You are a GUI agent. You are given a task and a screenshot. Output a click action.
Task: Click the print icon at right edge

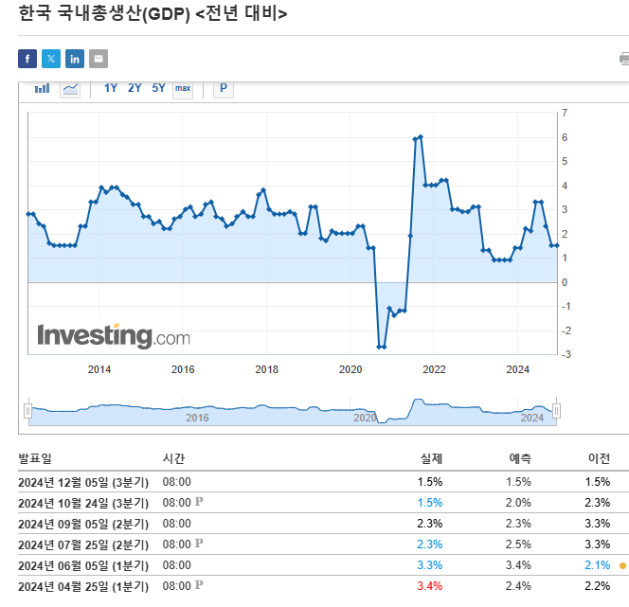pos(624,60)
